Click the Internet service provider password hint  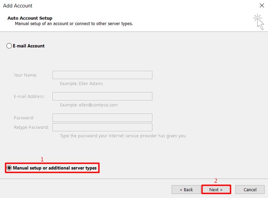coord(123,136)
